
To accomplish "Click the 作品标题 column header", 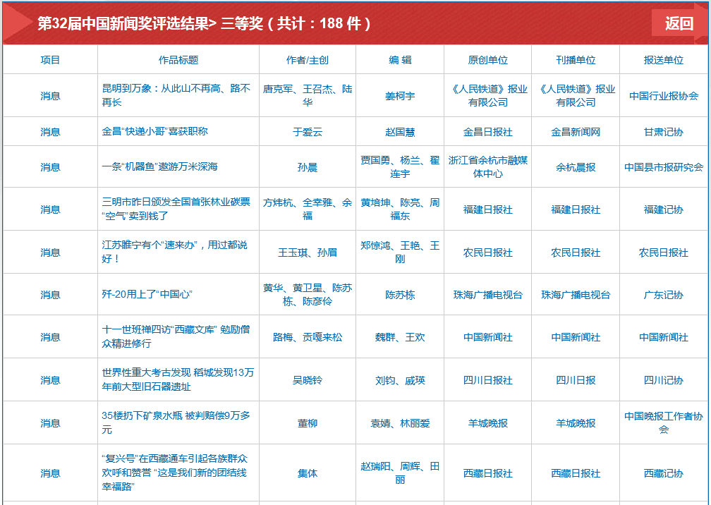I will click(178, 60).
